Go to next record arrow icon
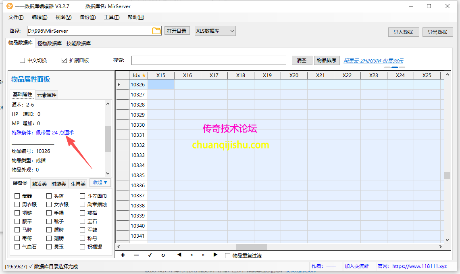 click(x=204, y=255)
